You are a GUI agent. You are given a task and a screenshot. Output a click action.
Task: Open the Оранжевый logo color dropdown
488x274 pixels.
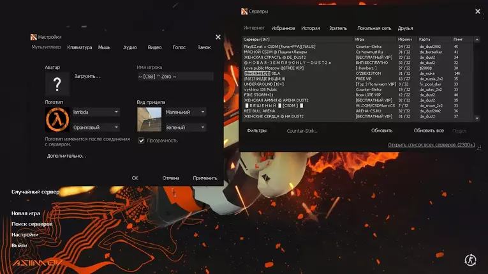click(96, 127)
